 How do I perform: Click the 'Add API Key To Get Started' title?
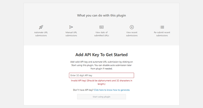click(x=101, y=55)
